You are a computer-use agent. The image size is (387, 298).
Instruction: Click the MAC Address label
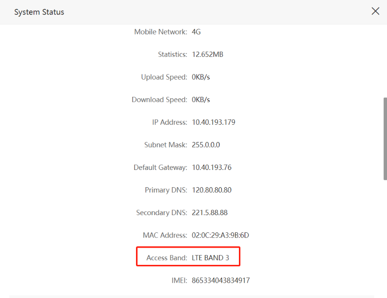coord(165,235)
